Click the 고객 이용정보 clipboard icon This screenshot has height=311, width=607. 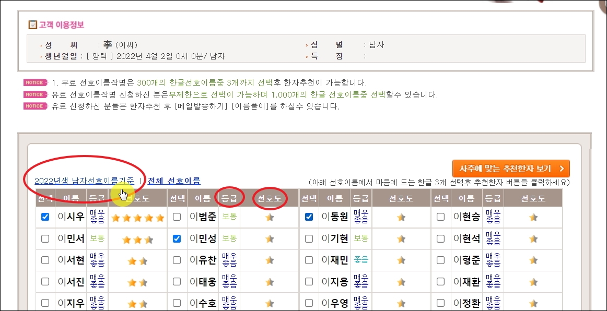(32, 25)
